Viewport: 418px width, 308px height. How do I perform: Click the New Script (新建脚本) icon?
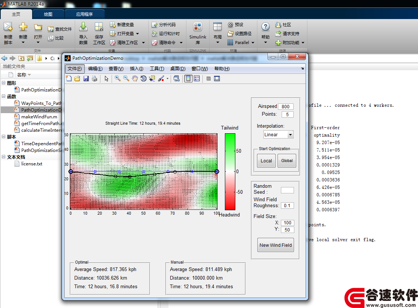pos(8,27)
